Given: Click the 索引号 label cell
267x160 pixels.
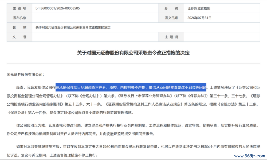Looking at the screenshot, I should [x=19, y=8].
